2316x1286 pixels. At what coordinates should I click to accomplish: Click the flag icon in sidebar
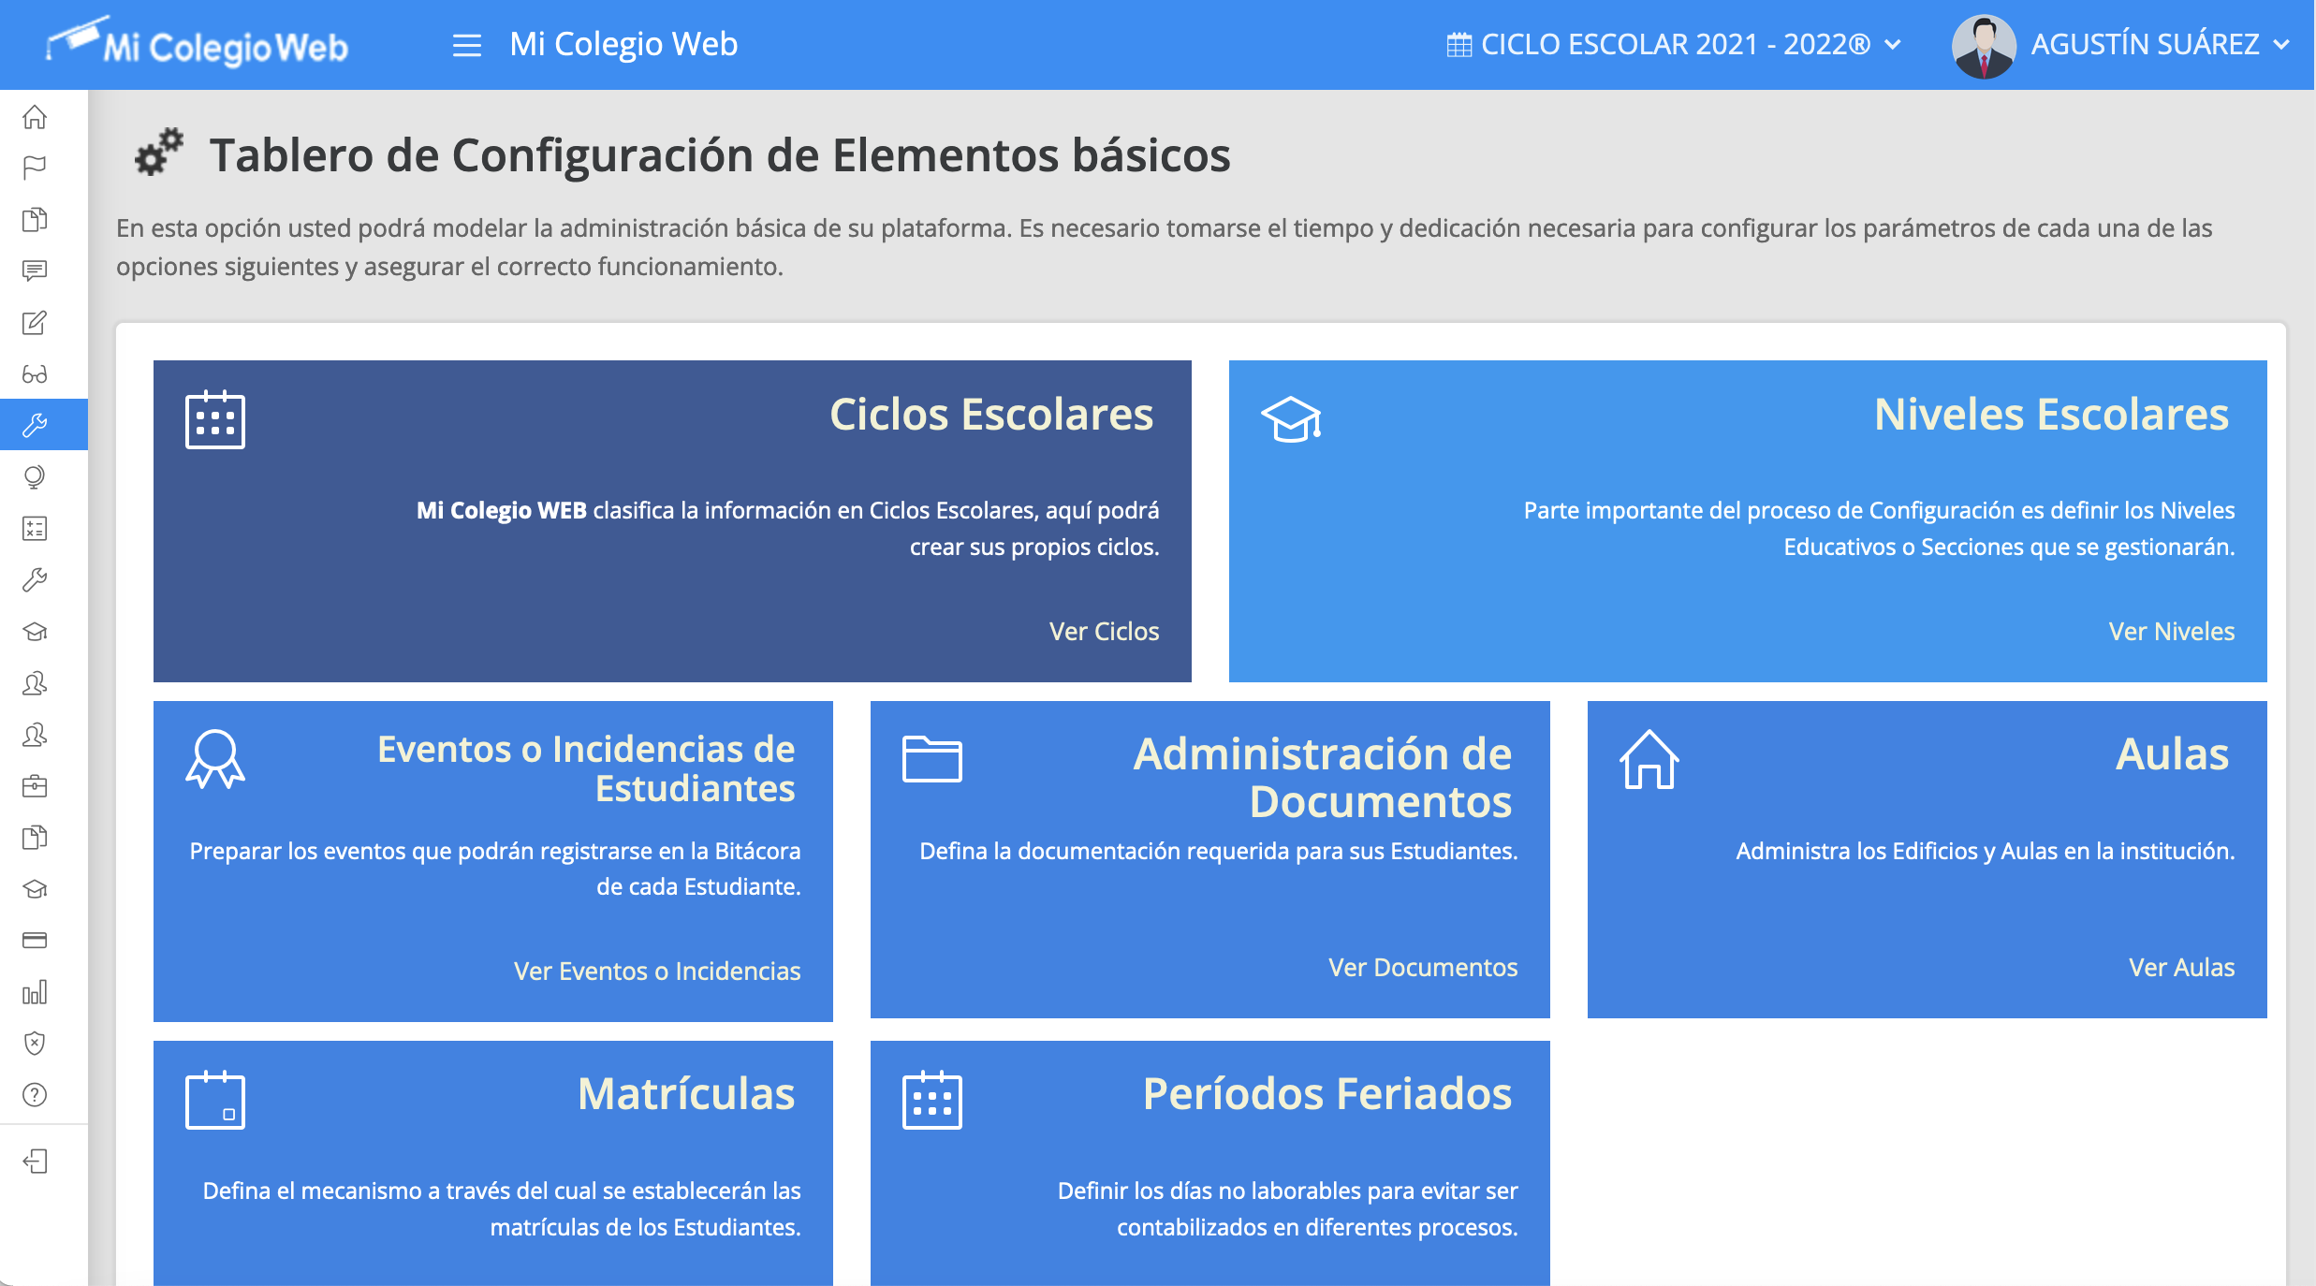click(35, 168)
